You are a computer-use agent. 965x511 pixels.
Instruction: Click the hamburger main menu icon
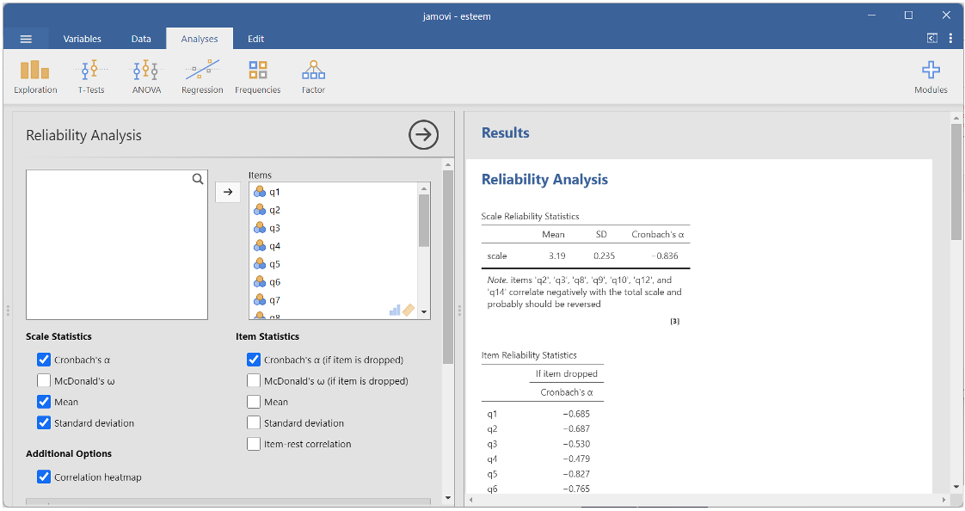[26, 39]
